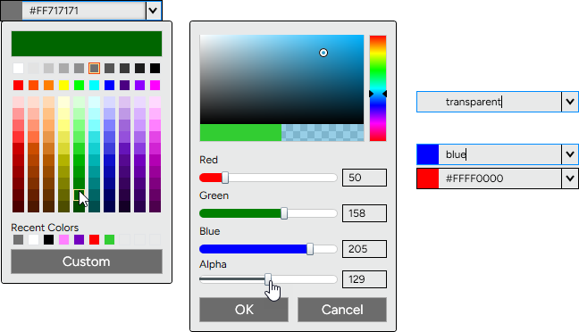The height and width of the screenshot is (332, 579).
Task: Click the Green slider thumb
Action: (x=284, y=213)
